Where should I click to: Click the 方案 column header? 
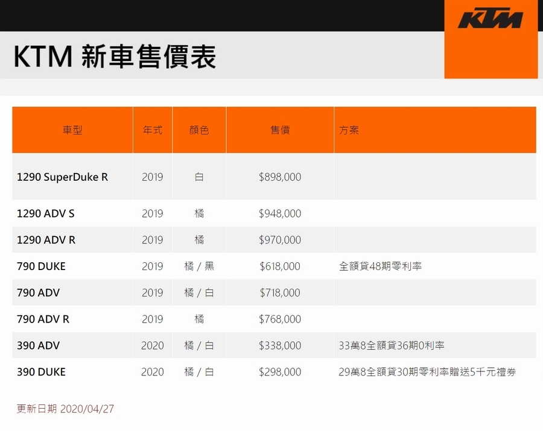349,130
